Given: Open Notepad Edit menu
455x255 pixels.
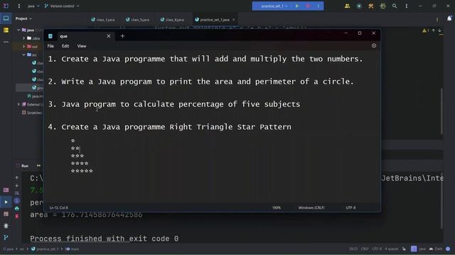Looking at the screenshot, I should [65, 46].
